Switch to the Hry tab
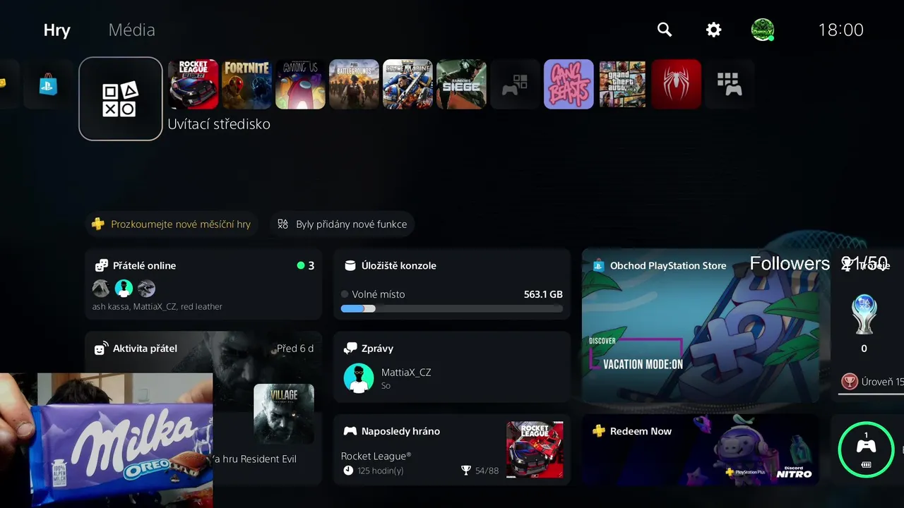Screen dimensions: 904x508 click(56, 30)
